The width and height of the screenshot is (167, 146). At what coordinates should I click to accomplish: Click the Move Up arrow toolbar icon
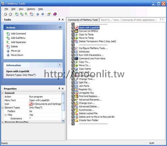[x=38, y=14]
